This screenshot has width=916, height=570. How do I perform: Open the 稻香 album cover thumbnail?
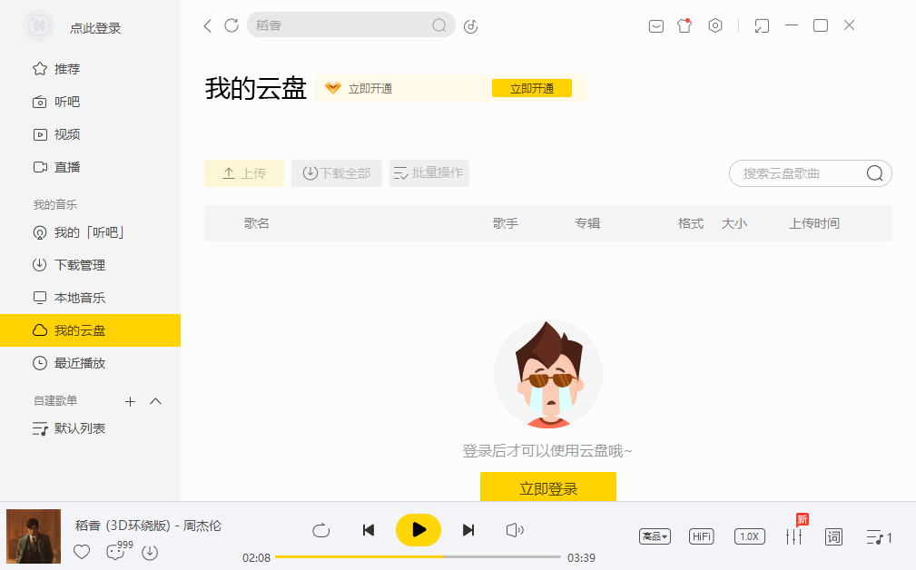(x=34, y=536)
